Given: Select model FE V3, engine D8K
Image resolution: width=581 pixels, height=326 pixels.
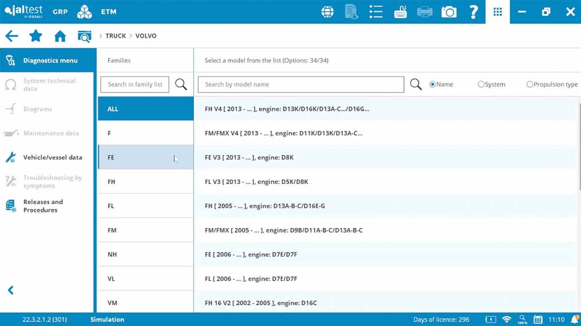Looking at the screenshot, I should point(386,157).
